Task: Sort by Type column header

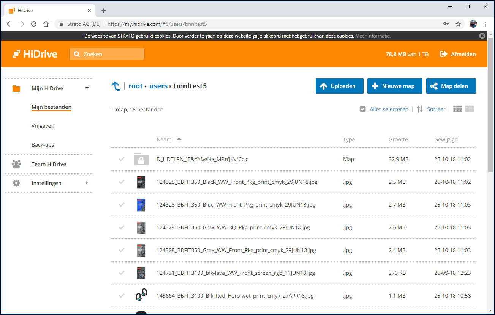Action: tap(349, 139)
